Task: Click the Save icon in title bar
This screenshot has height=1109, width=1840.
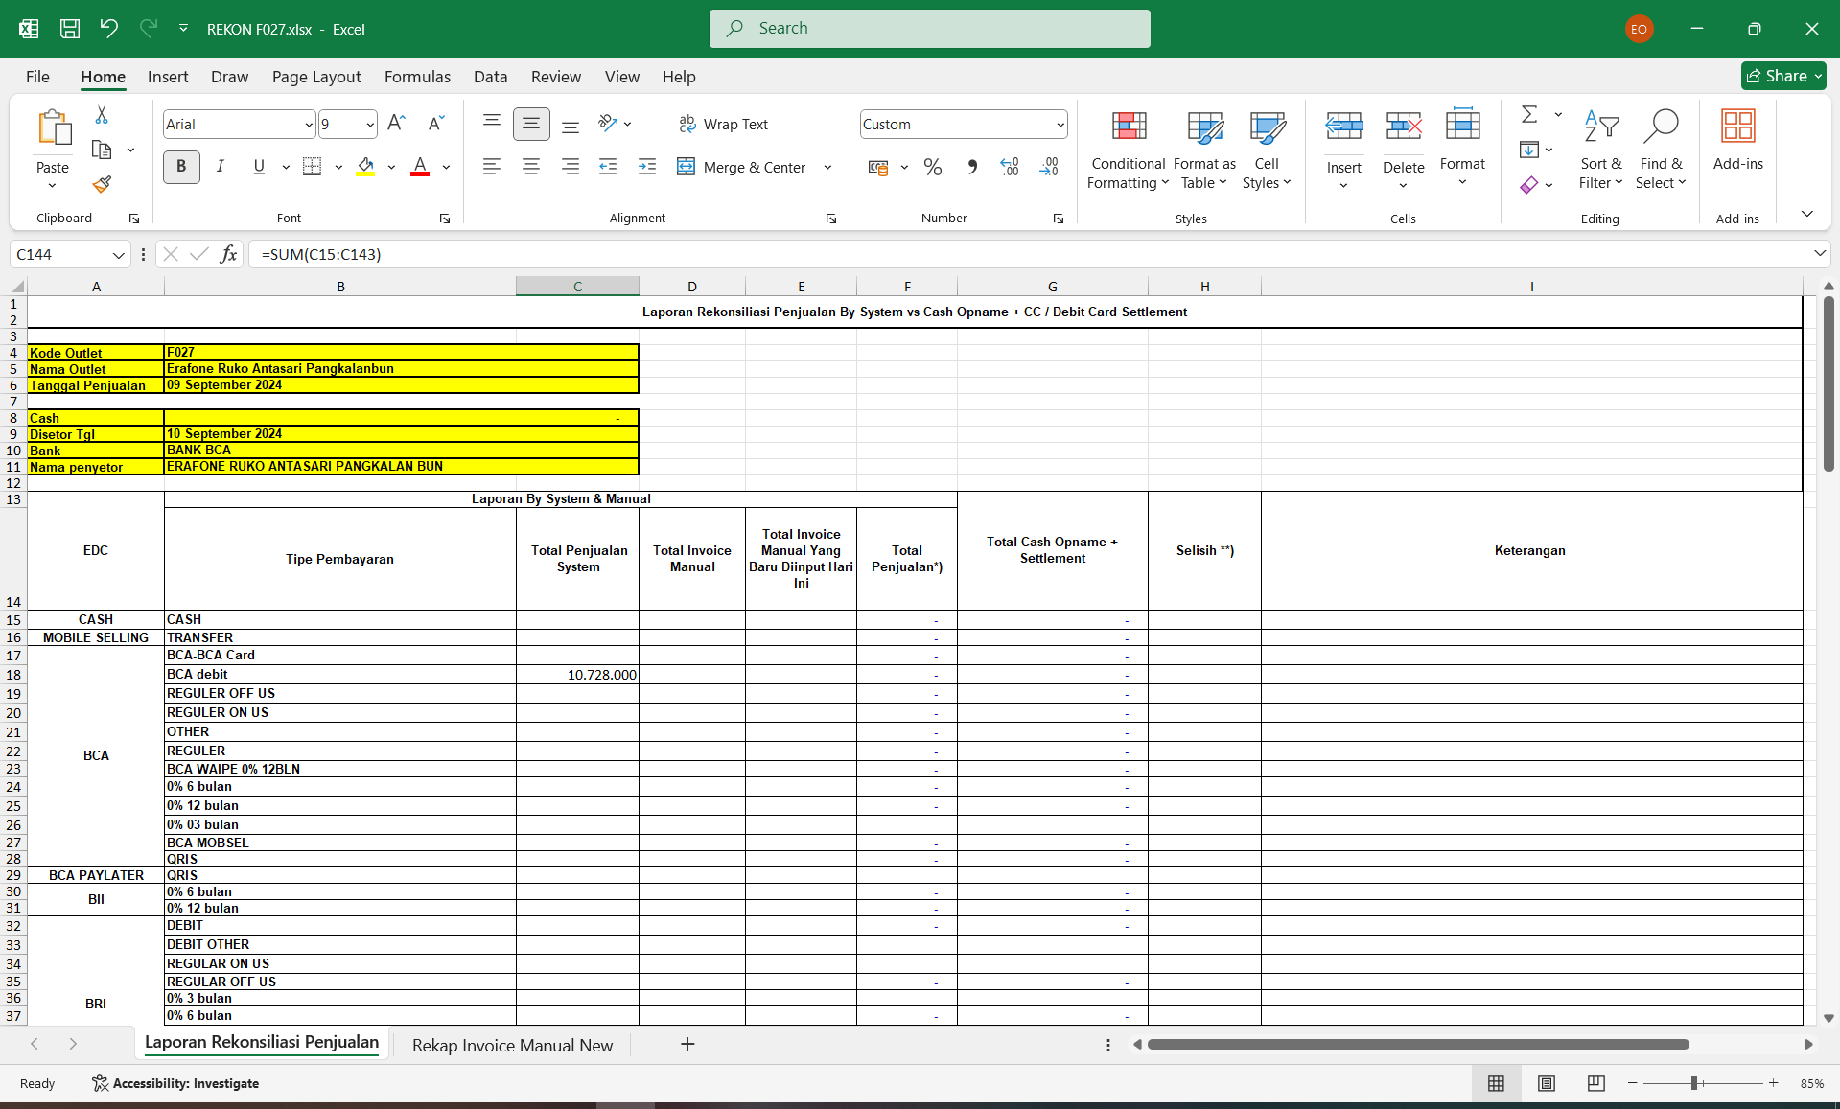Action: [x=70, y=29]
